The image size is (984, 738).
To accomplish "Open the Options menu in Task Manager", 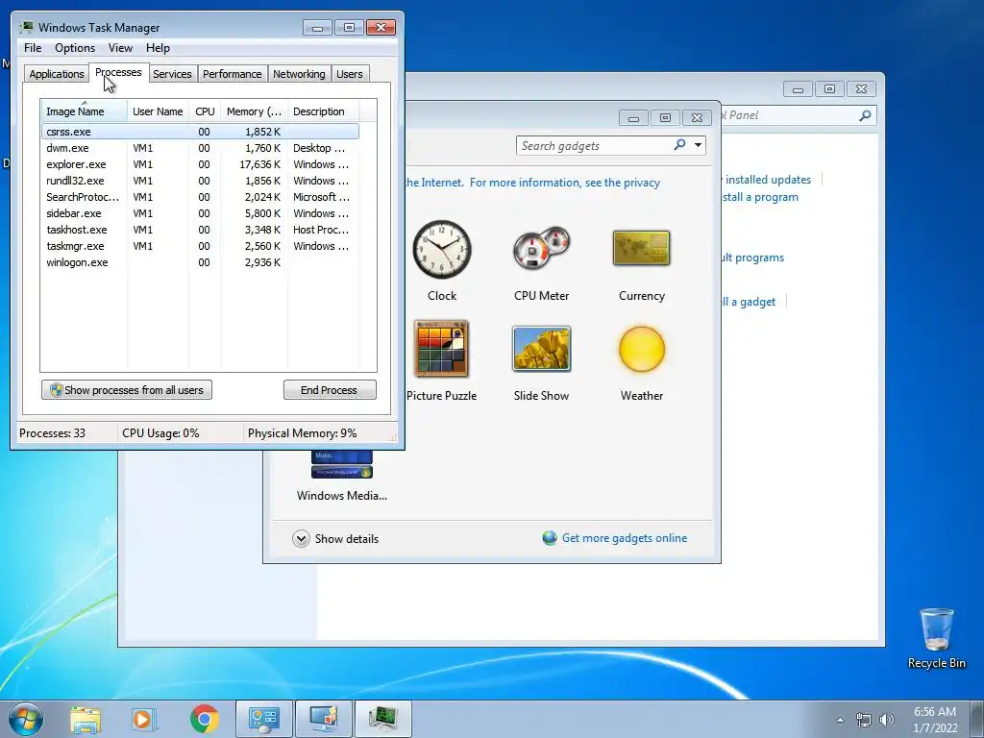I will (75, 48).
